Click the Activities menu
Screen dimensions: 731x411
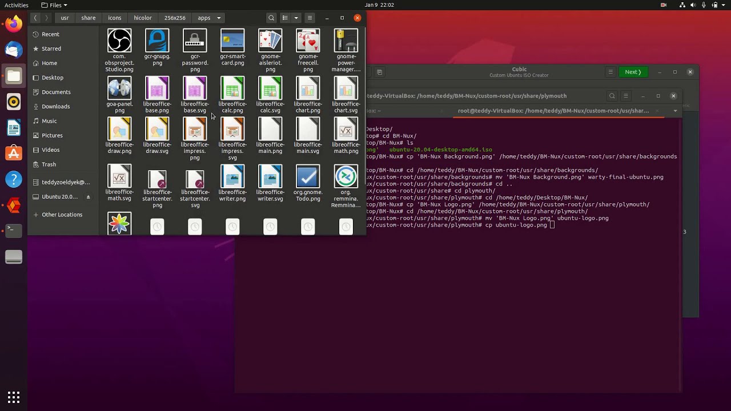(17, 5)
